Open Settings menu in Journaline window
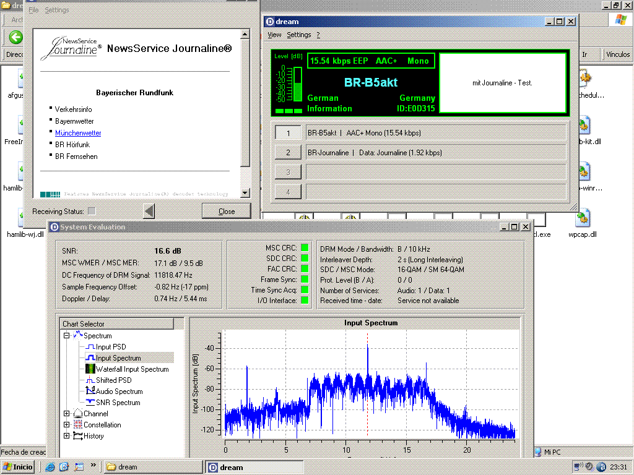The width and height of the screenshot is (634, 475). pos(56,10)
